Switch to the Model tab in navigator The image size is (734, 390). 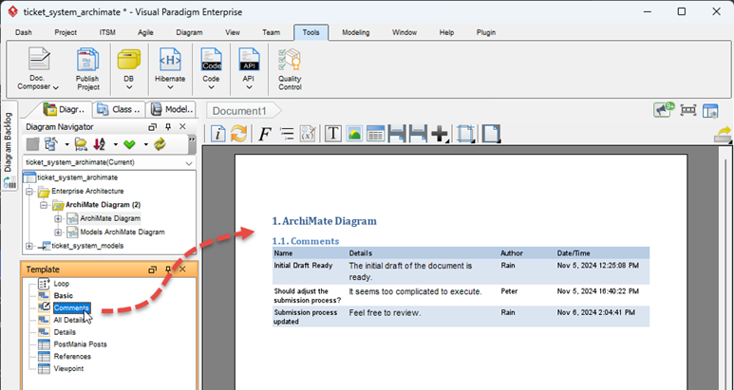[x=172, y=109]
